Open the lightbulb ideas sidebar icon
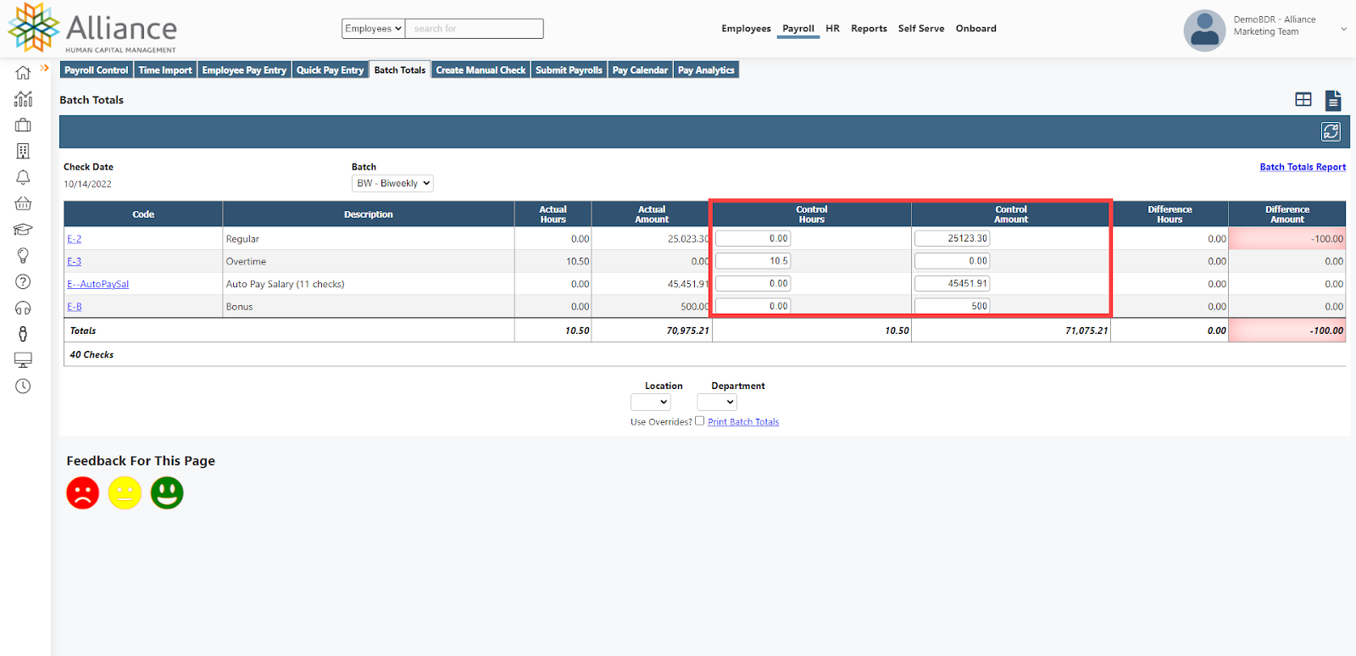 tap(23, 256)
